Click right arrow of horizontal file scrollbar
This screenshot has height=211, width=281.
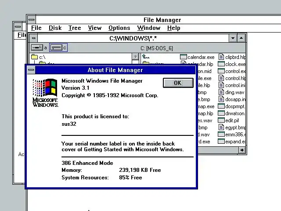[242, 150]
